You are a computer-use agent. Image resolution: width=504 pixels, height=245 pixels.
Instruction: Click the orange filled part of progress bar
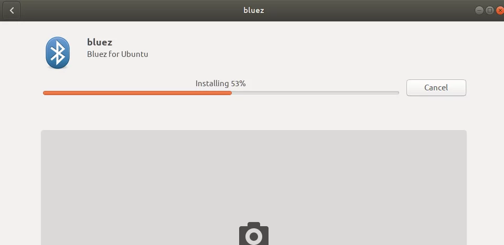(137, 93)
